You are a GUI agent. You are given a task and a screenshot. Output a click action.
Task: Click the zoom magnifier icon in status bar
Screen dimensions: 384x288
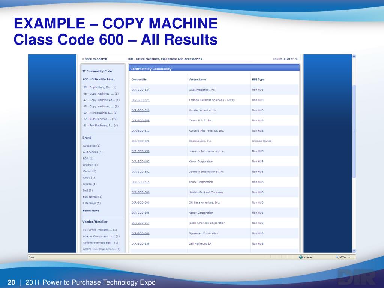point(337,257)
